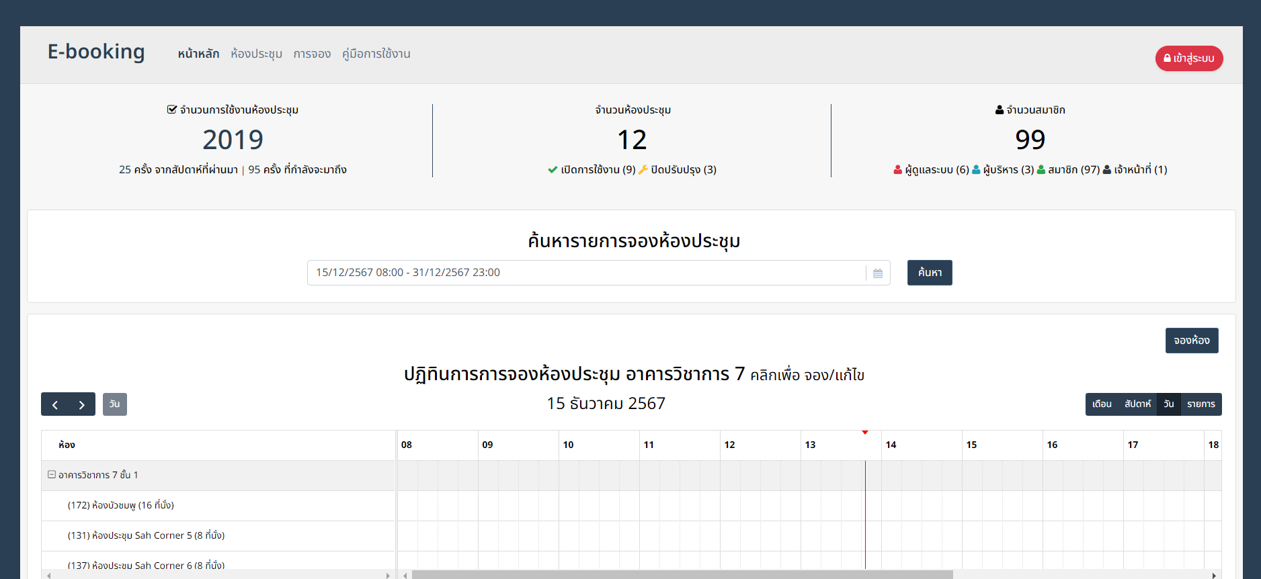Viewport: 1261px width, 579px height.
Task: Click the red current-time marker on timeline
Action: click(865, 432)
